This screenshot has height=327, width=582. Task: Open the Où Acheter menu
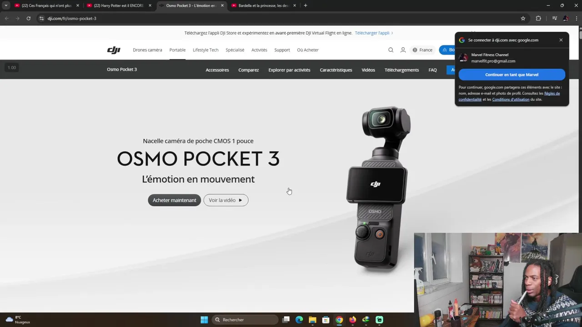(x=308, y=50)
